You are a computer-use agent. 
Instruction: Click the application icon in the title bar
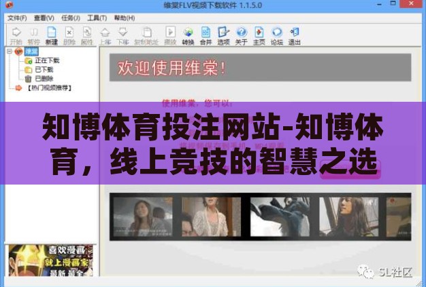coord(10,5)
